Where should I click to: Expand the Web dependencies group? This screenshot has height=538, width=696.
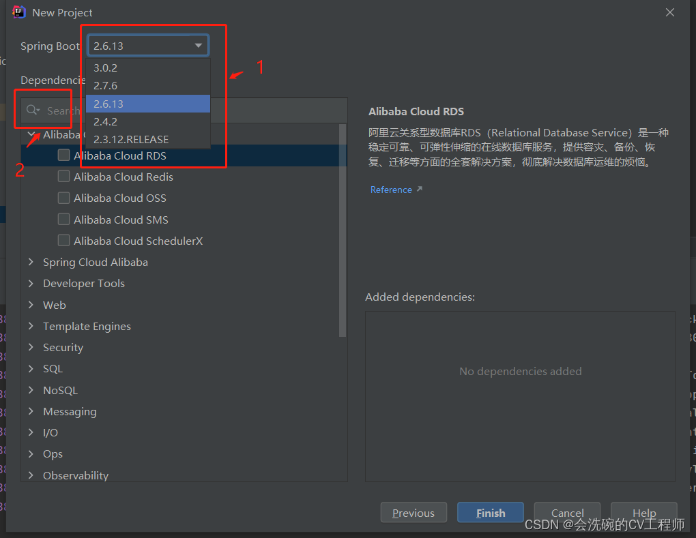coord(31,305)
